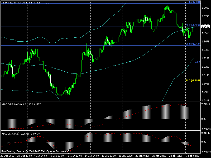Select the 50.0@1.3434 Fibonacci label
The height and width of the screenshot is (158, 211).
(193, 44)
